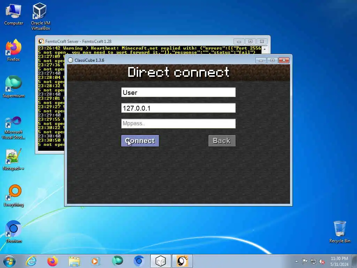Go Back from Direct connect
Image resolution: width=357 pixels, height=268 pixels.
tap(222, 141)
